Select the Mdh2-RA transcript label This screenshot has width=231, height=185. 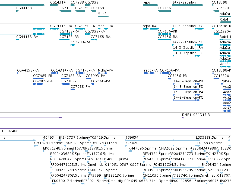[x=106, y=26]
